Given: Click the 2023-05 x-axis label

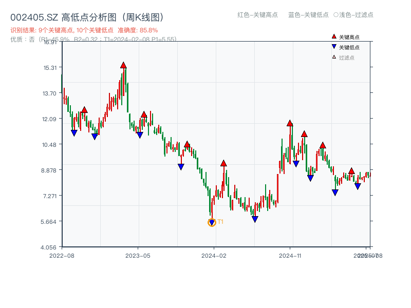Looking at the screenshot, I should [138, 256].
